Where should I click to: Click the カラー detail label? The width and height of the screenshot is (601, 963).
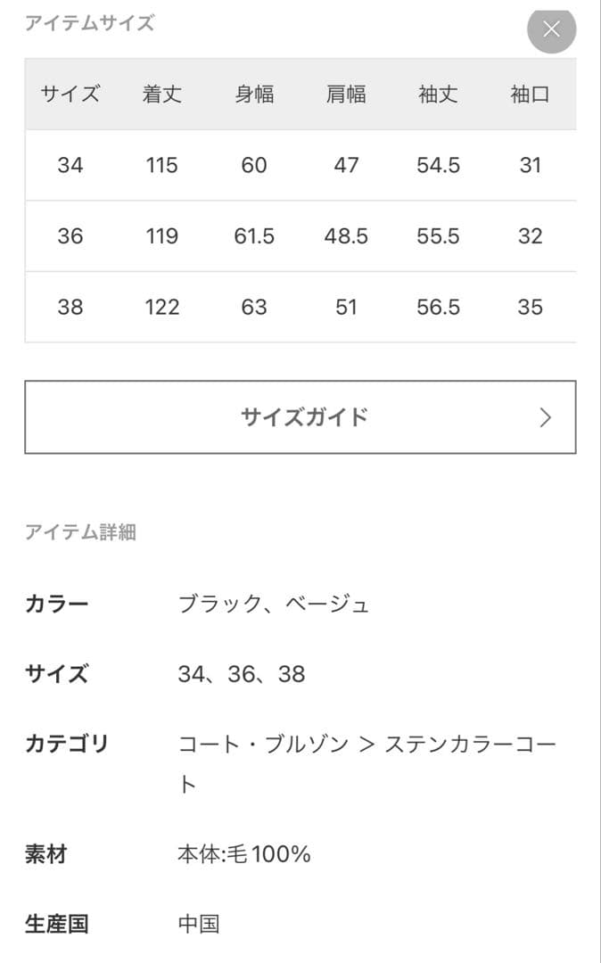pyautogui.click(x=56, y=604)
